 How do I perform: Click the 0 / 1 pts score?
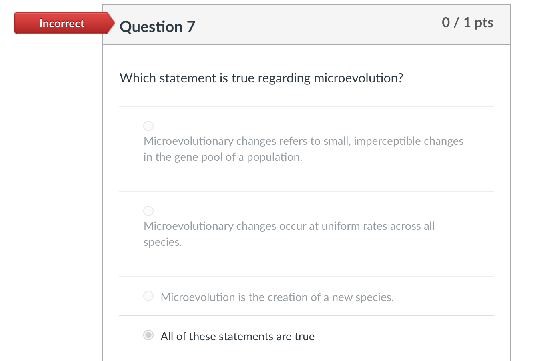tap(467, 22)
